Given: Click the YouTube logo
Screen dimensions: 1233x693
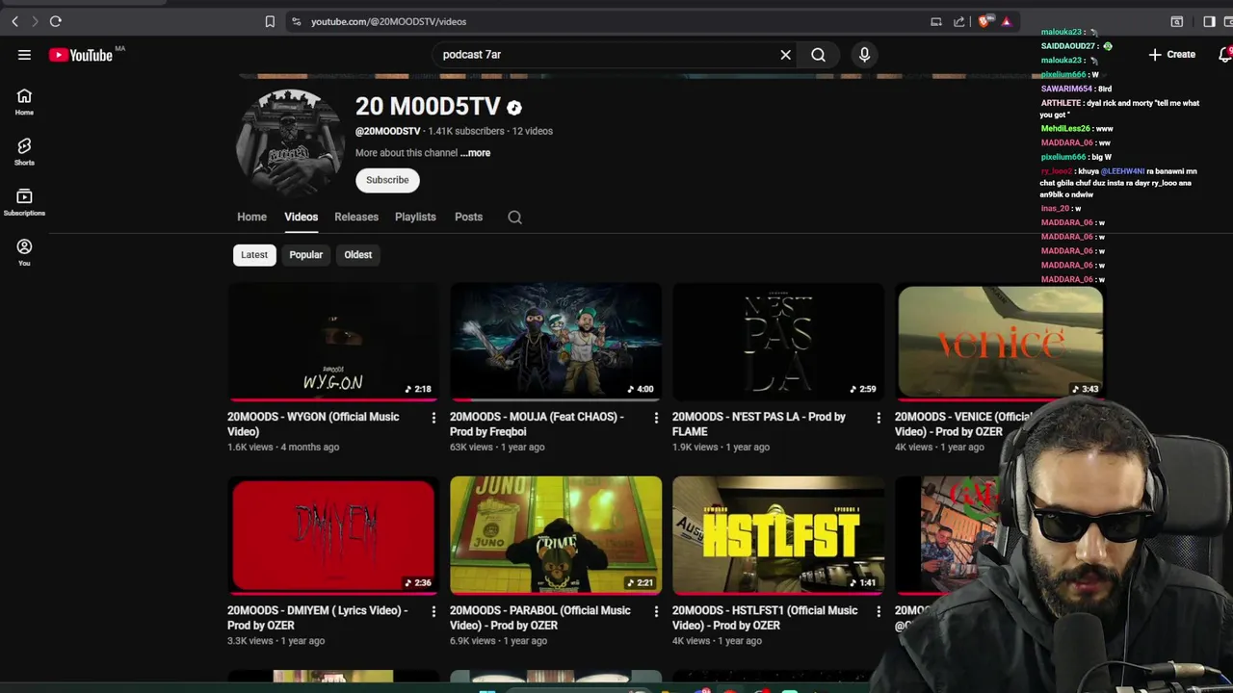Looking at the screenshot, I should tap(81, 55).
